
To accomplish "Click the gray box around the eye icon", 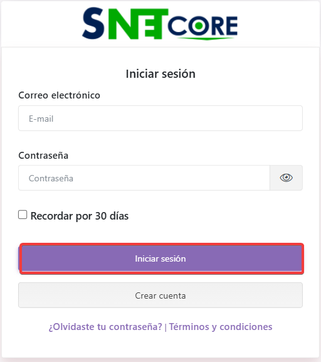I will (286, 178).
